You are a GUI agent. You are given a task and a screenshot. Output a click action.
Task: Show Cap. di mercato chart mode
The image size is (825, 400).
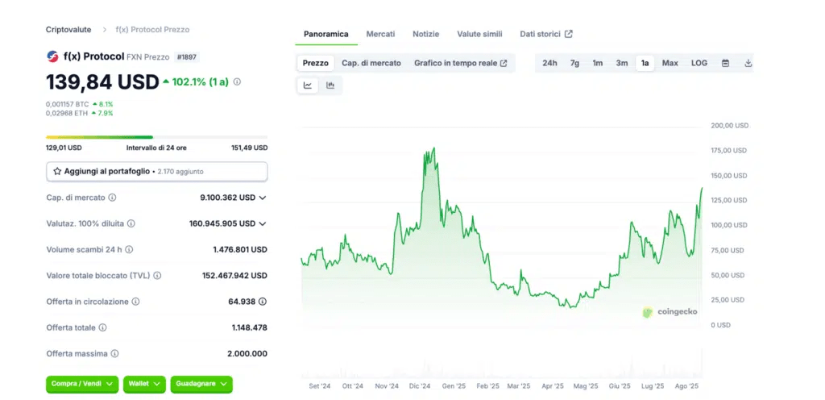[371, 63]
